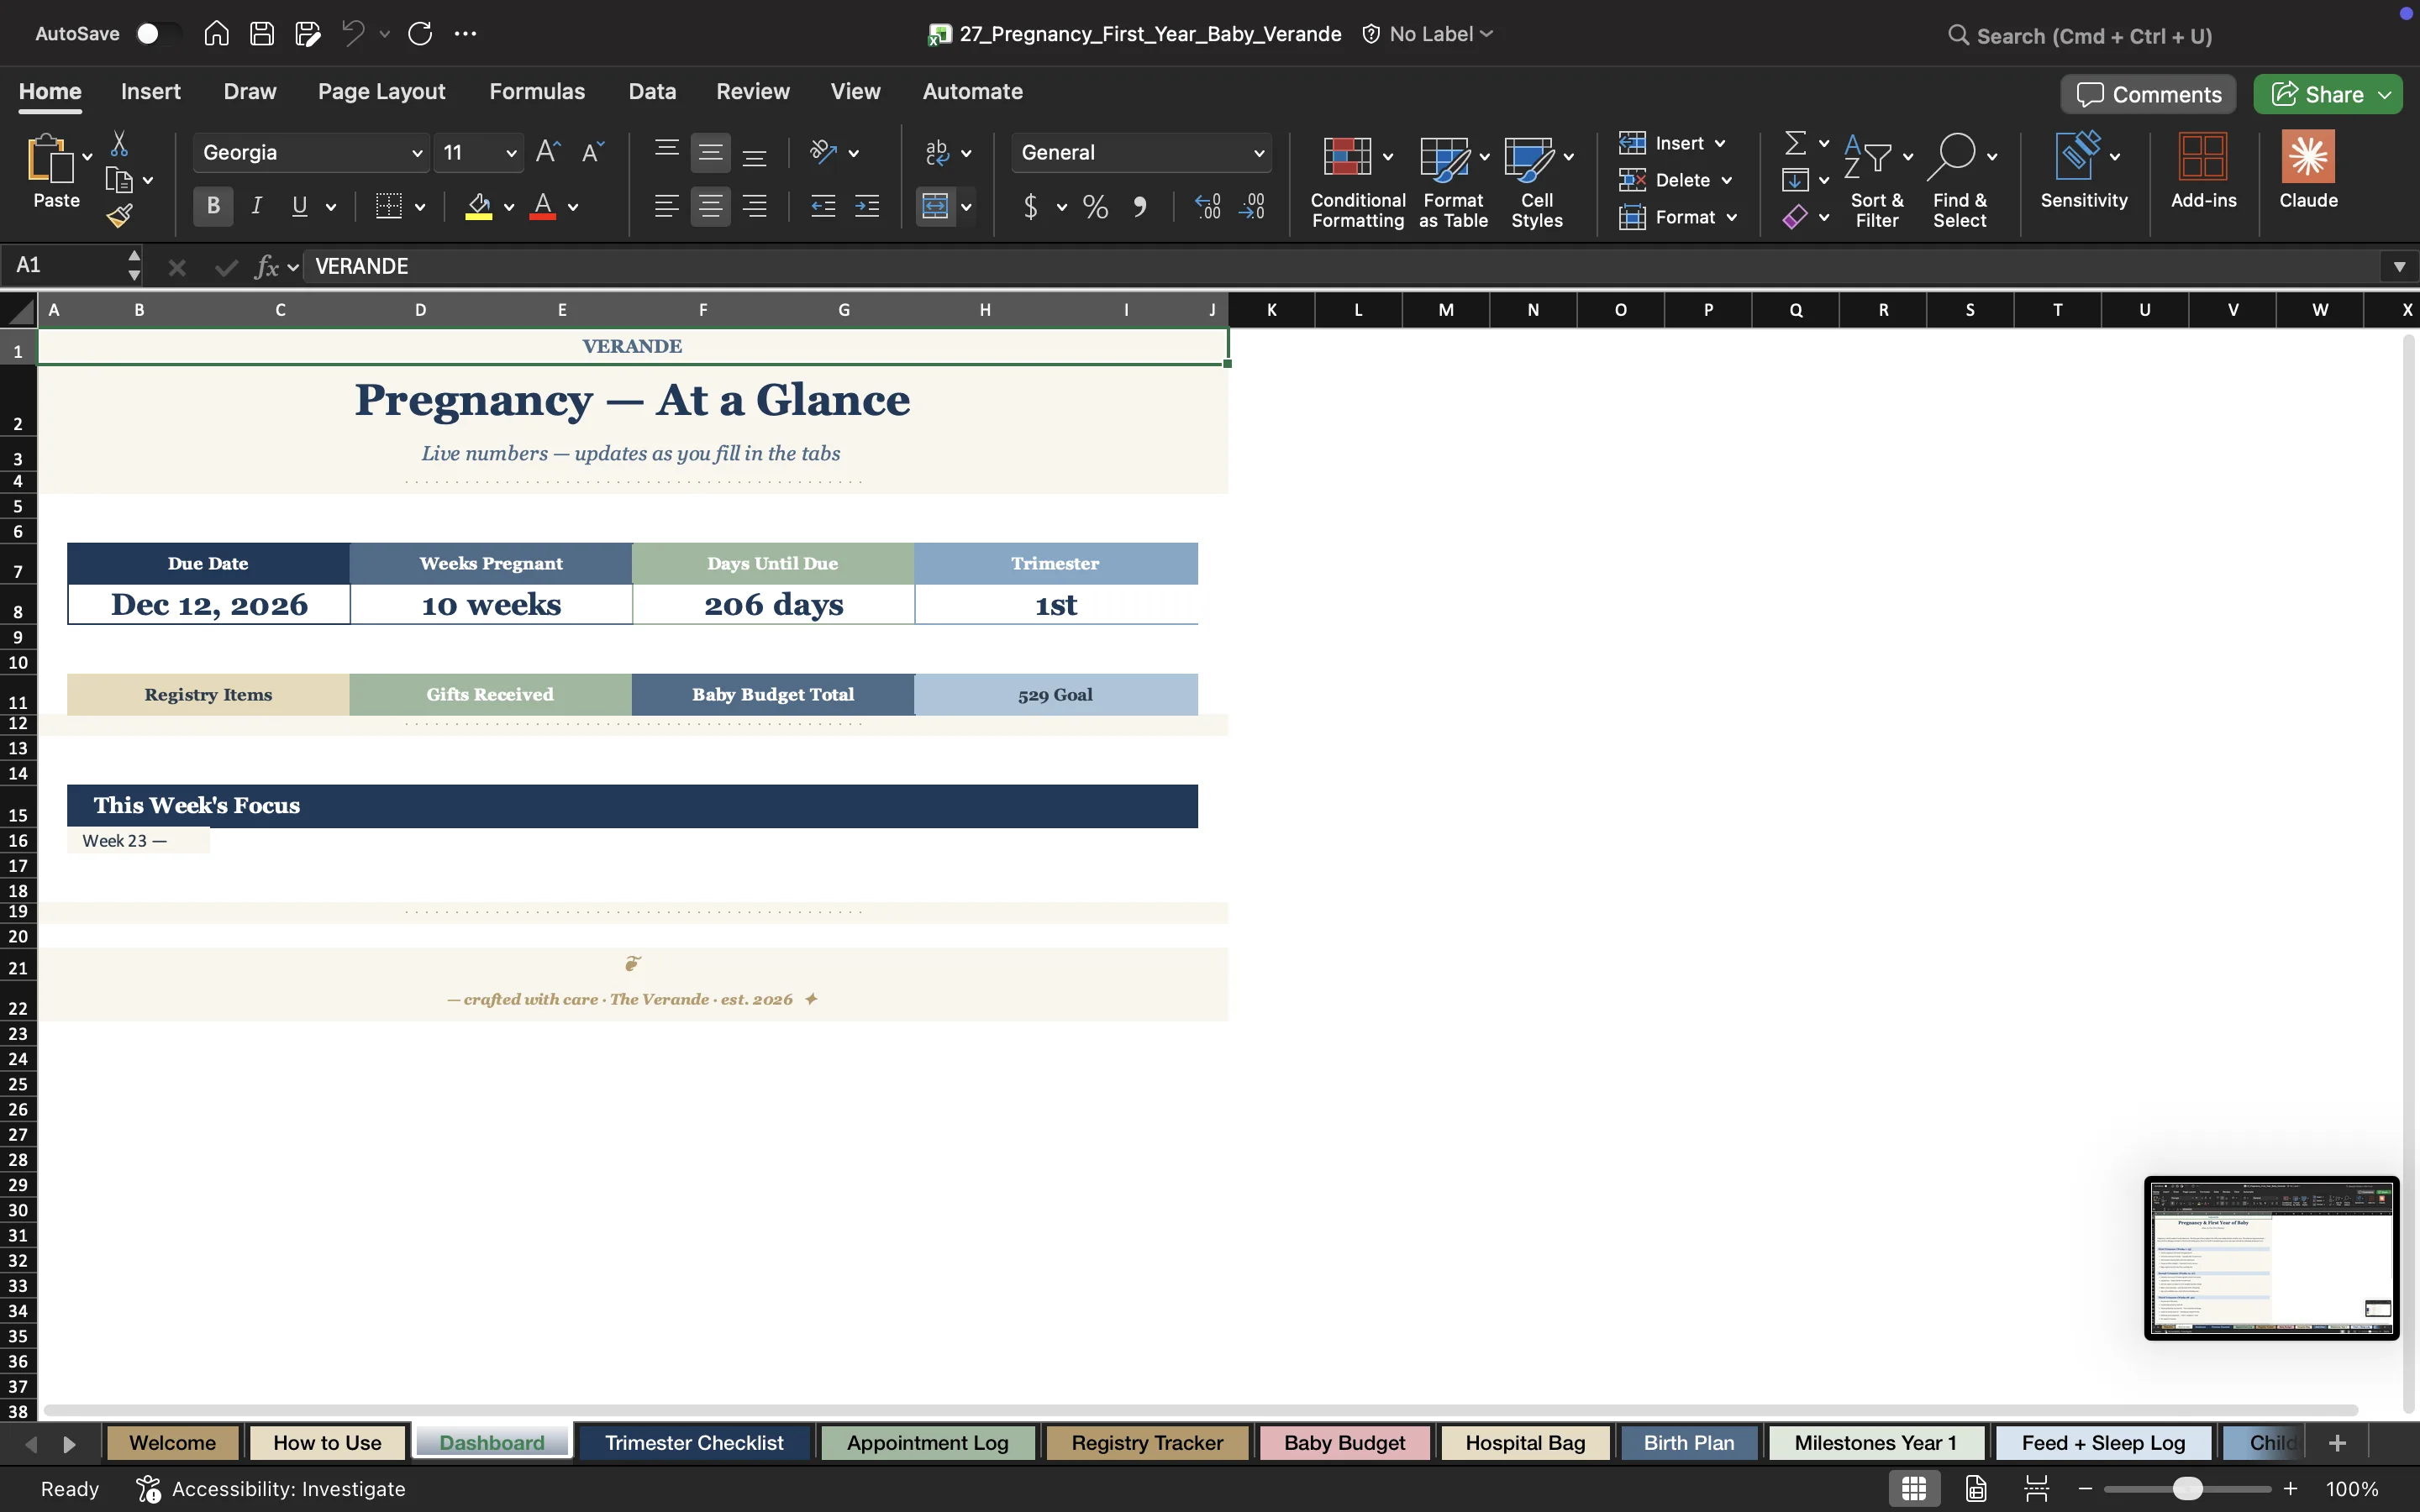
Task: Expand the Format as Table dropdown
Action: click(1484, 156)
